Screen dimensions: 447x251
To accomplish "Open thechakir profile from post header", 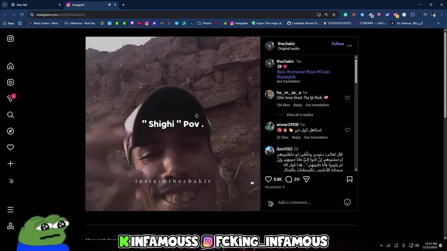I will click(x=286, y=44).
